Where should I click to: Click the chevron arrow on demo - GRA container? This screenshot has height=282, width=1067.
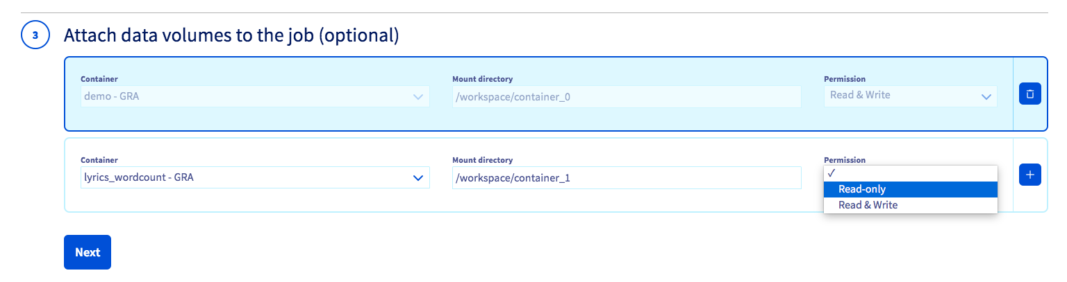pyautogui.click(x=418, y=97)
